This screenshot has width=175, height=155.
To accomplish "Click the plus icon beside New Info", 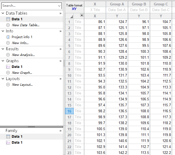I will coord(8,43).
